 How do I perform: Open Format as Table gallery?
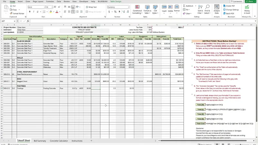[147, 9]
